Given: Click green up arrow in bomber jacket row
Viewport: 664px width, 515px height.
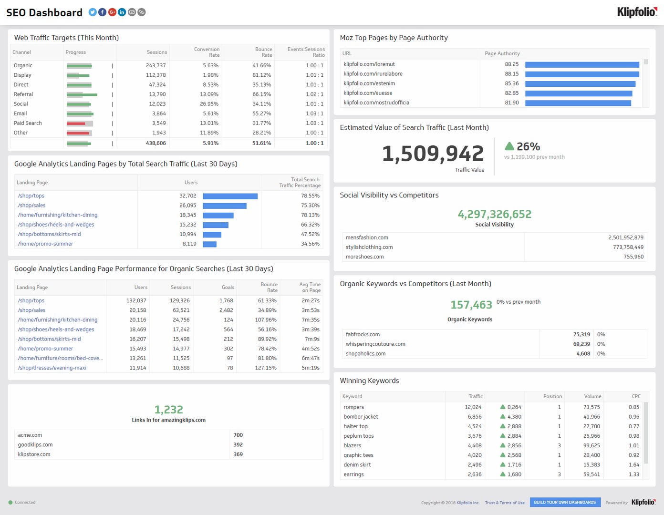Looking at the screenshot, I should coord(503,416).
